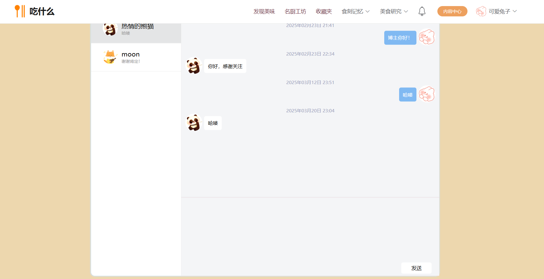The width and height of the screenshot is (544, 279).
Task: Click the message input text area
Action: (310, 229)
